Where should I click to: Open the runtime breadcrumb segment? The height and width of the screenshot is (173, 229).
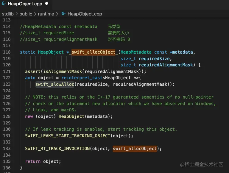(x=46, y=14)
